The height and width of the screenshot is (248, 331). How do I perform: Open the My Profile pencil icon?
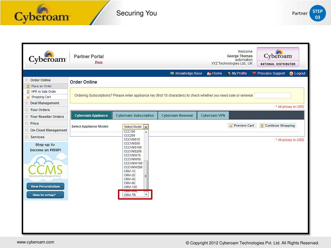229,73
